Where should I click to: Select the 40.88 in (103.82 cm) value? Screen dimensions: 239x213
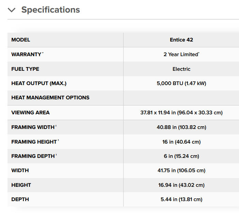[181, 127]
